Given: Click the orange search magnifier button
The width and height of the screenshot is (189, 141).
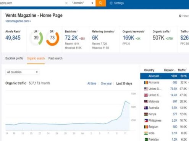Looking at the screenshot, I should click(101, 3).
